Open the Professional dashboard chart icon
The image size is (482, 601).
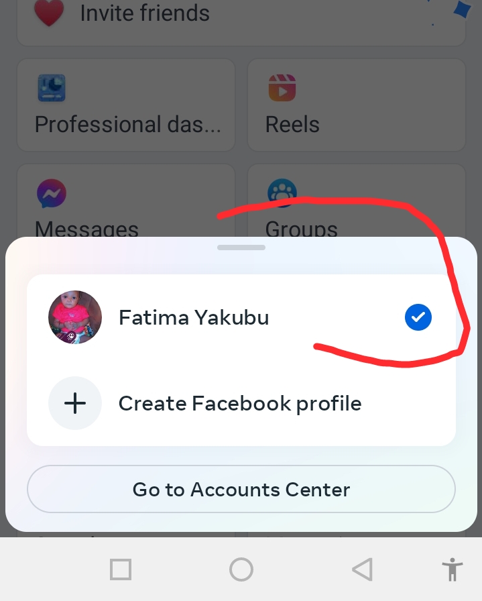coord(52,88)
